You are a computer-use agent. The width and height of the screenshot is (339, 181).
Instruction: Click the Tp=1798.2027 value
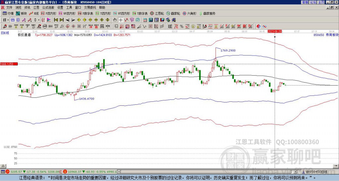coord(44,35)
